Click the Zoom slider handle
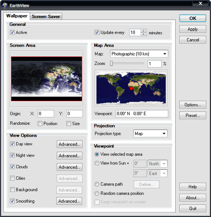Viewport: 211px width, 217px height. coord(112,64)
